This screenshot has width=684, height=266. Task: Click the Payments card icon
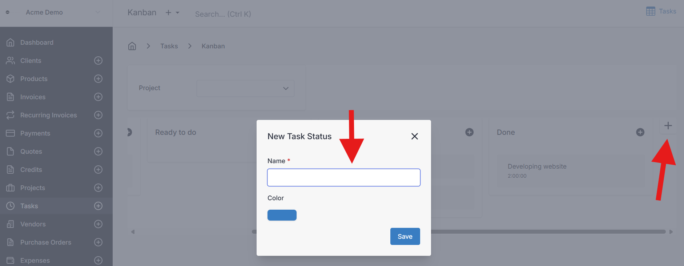(x=11, y=133)
